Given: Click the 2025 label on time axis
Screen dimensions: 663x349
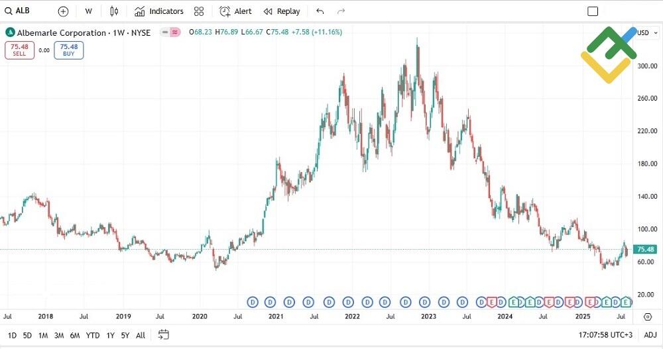Looking at the screenshot, I should 583,317.
